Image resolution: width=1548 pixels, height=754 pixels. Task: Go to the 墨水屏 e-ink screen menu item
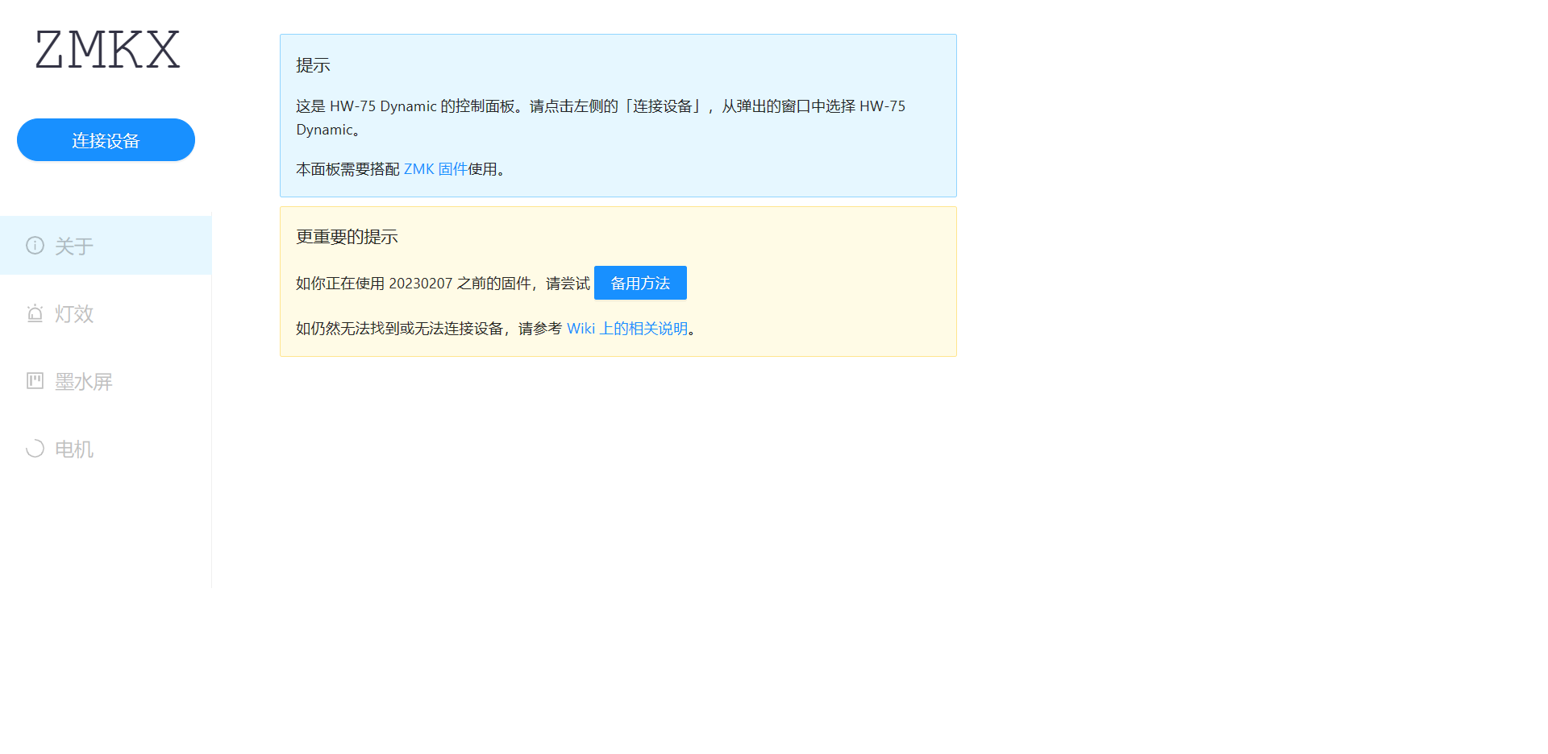point(106,381)
